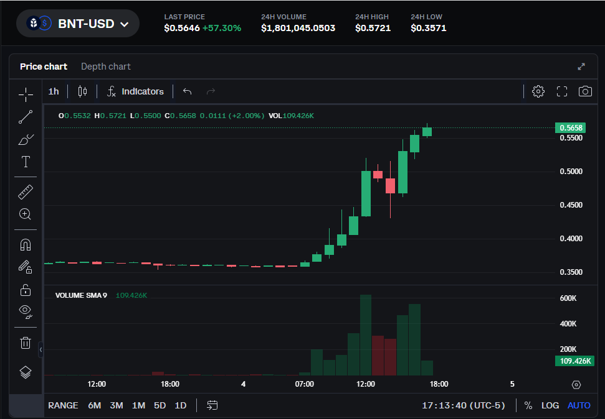
Task: Activate the zoom in tool
Action: [x=26, y=214]
